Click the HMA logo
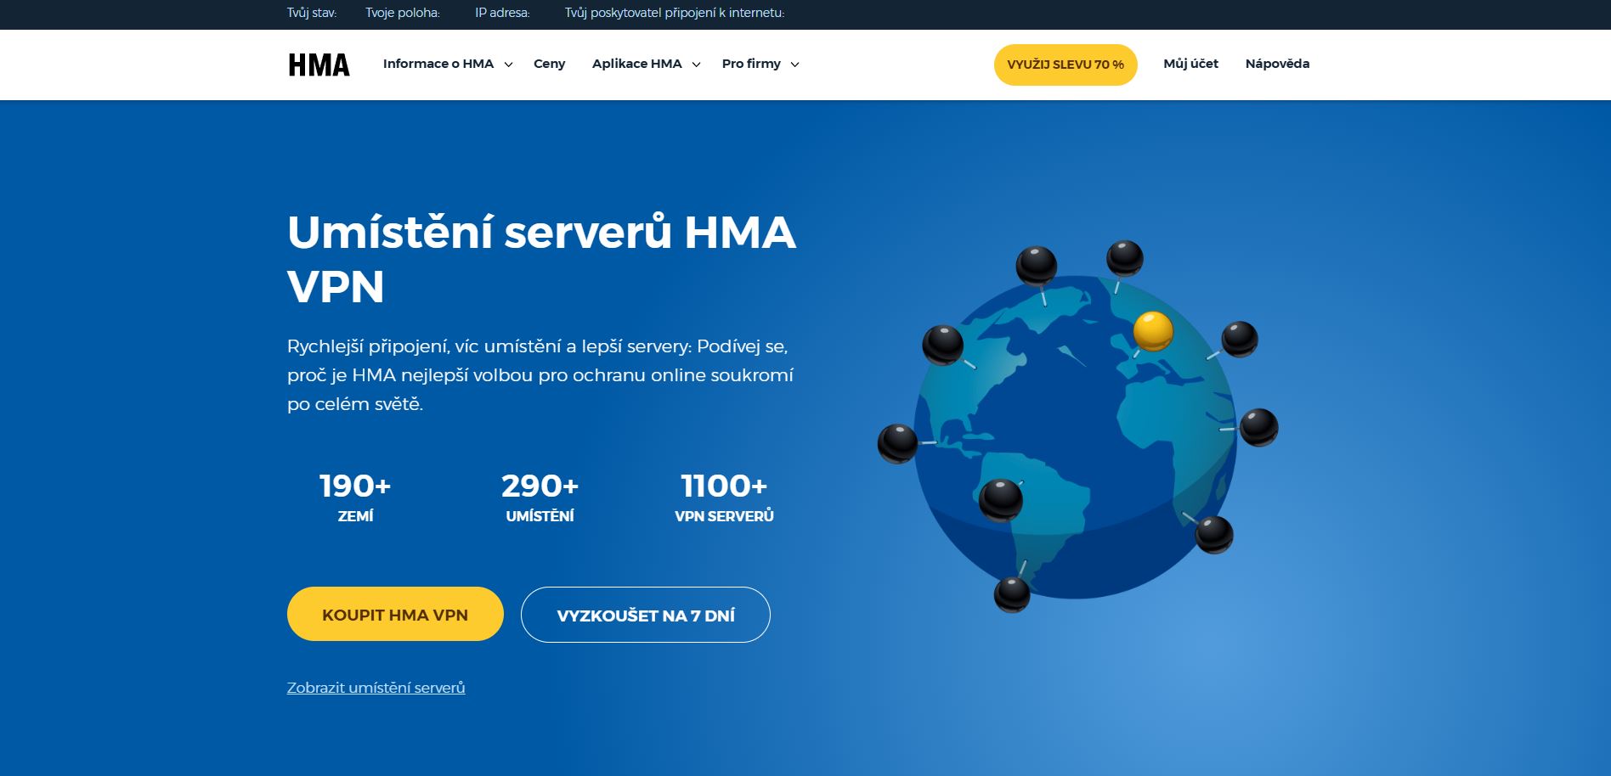 coord(319,65)
